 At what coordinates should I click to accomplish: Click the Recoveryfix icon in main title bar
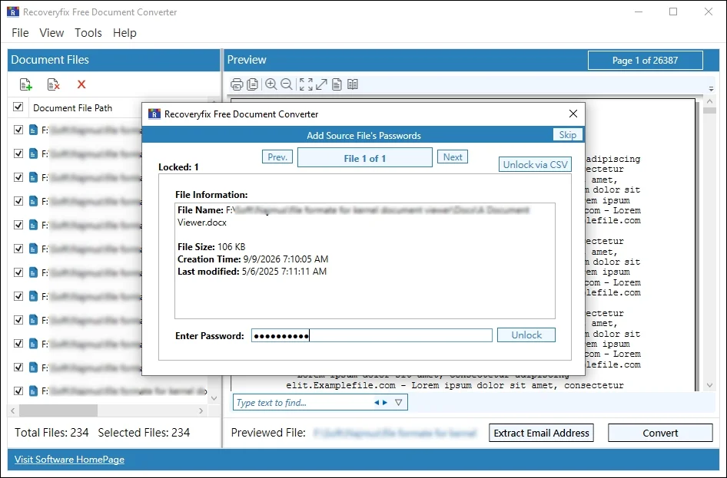tap(13, 12)
